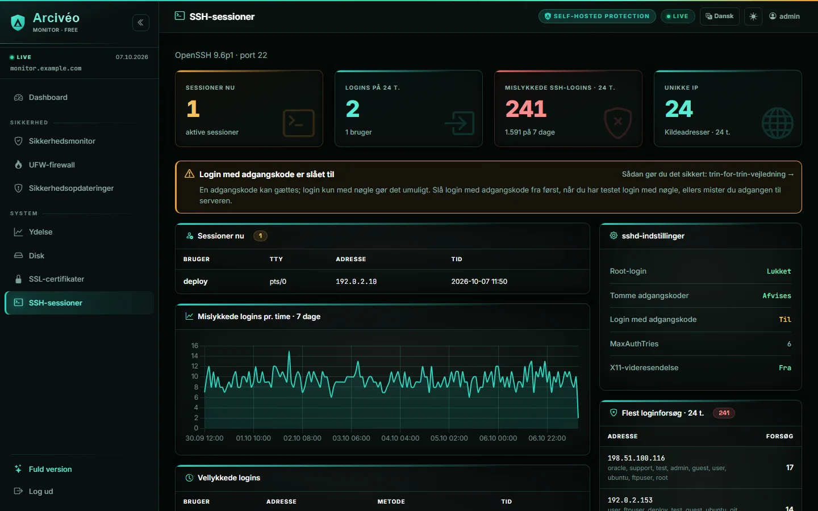Screen dimensions: 818x511
Task: Click the Sikkerhedsopdateringer shield icon
Action: coord(18,189)
